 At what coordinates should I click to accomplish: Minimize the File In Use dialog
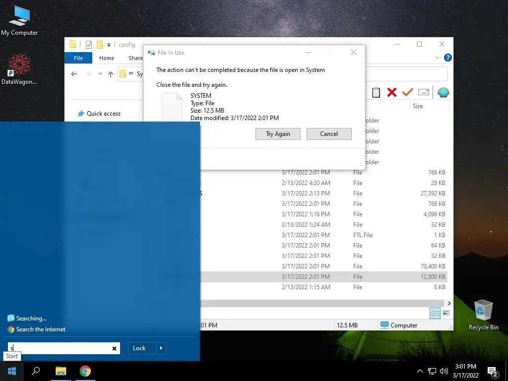pyautogui.click(x=309, y=52)
